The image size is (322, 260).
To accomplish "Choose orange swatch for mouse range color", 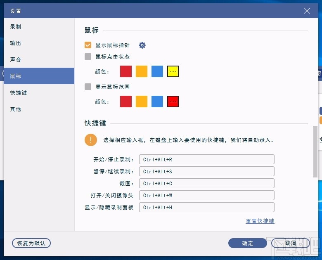I will pyautogui.click(x=142, y=102).
